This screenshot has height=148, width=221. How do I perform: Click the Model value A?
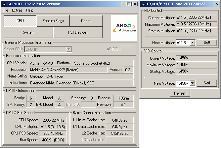59,98
